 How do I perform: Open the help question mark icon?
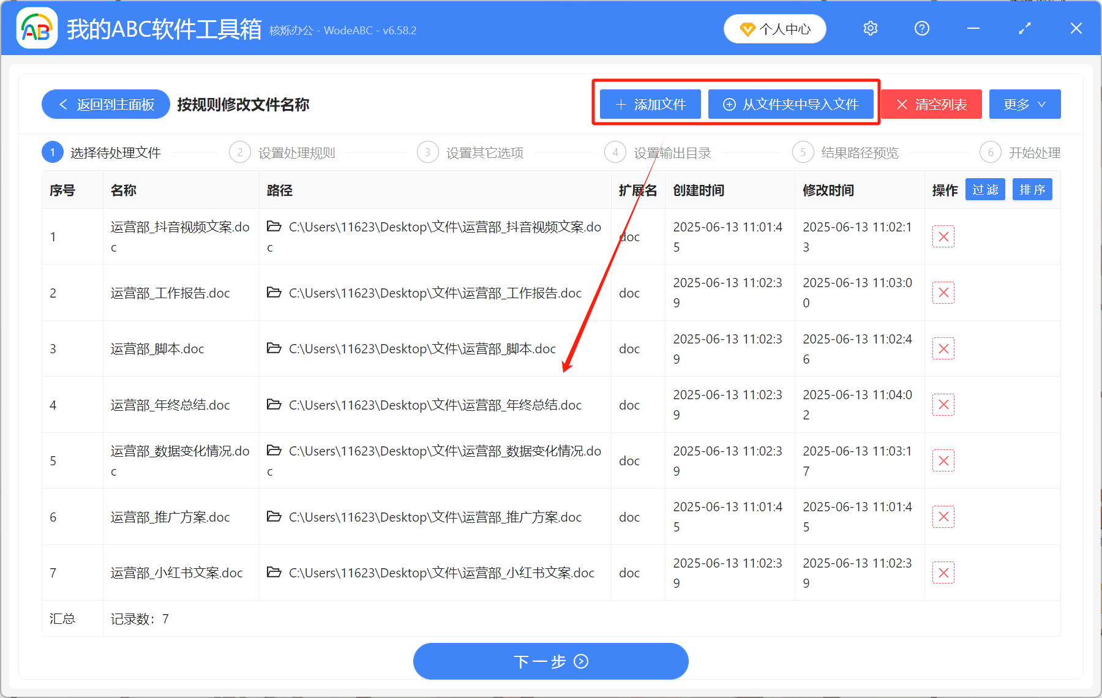click(x=921, y=28)
